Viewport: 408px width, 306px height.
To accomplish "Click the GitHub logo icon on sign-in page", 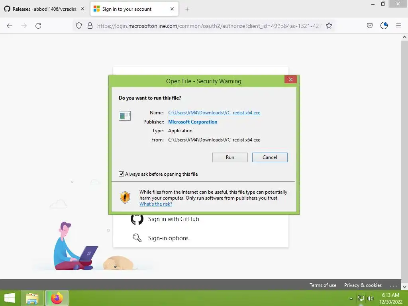I will tap(137, 219).
